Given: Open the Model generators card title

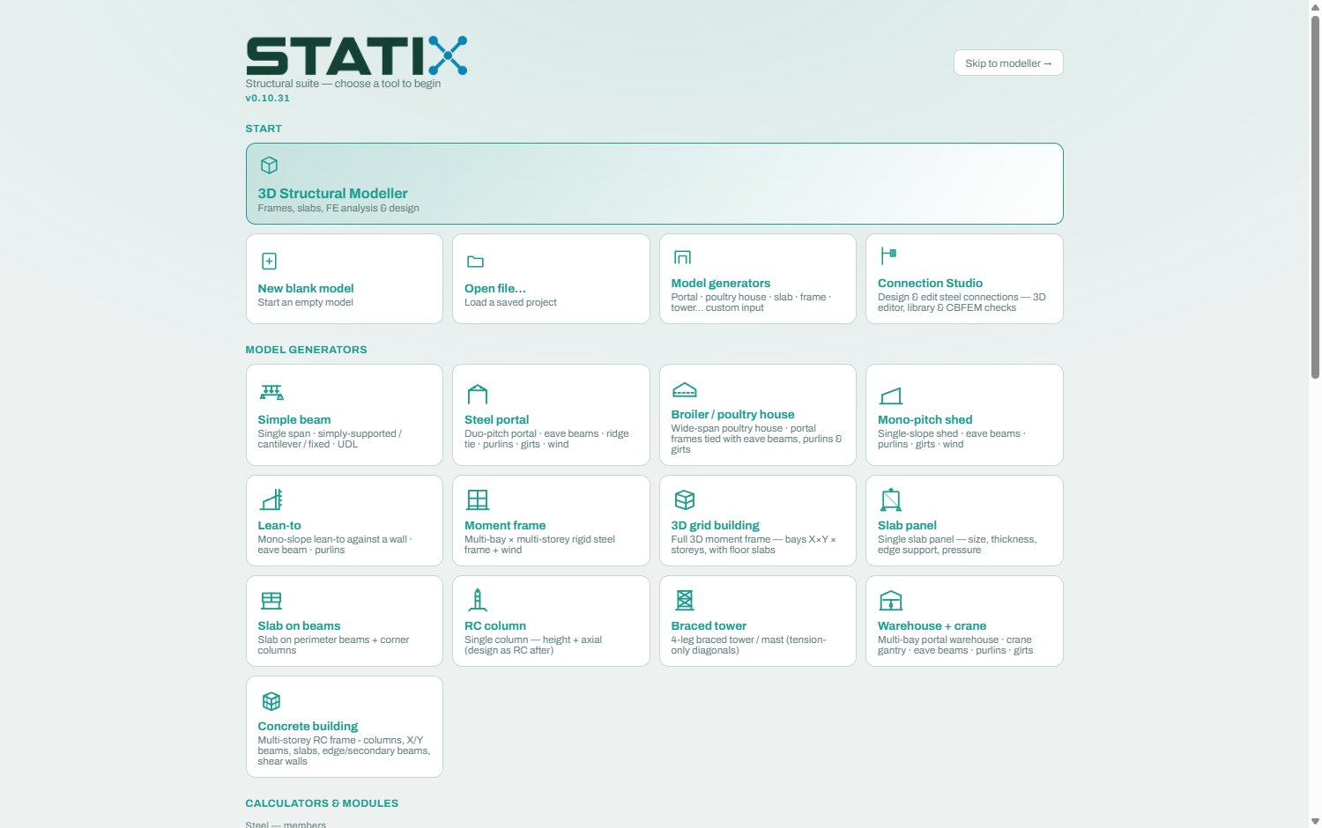Looking at the screenshot, I should tap(720, 283).
